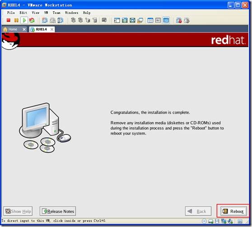
Task: Click the floppy drive status icon
Action: (x=217, y=221)
